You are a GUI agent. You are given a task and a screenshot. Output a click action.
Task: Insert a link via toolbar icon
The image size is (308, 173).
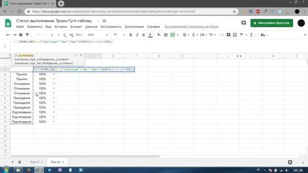[222, 35]
